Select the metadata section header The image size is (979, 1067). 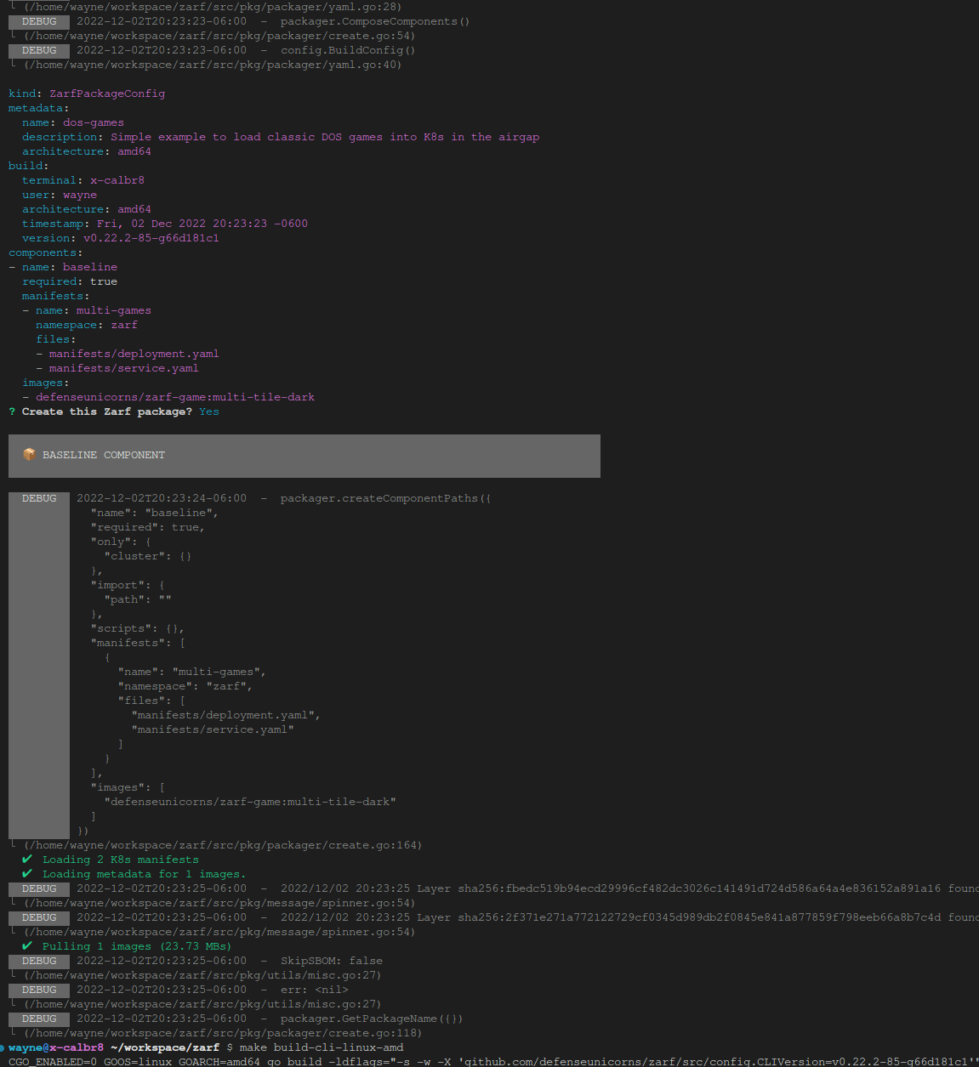click(x=36, y=107)
